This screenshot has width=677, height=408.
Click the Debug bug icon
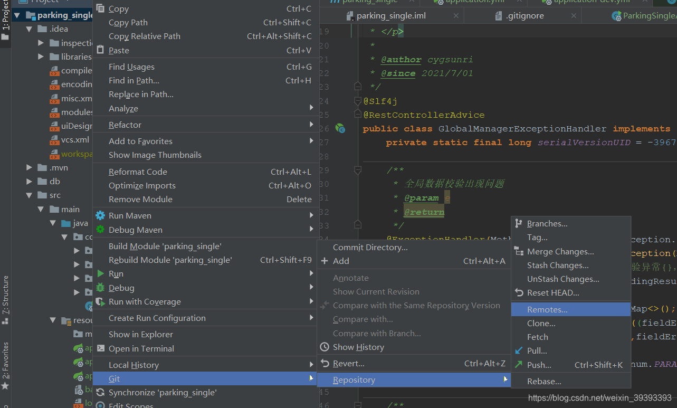pyautogui.click(x=100, y=288)
